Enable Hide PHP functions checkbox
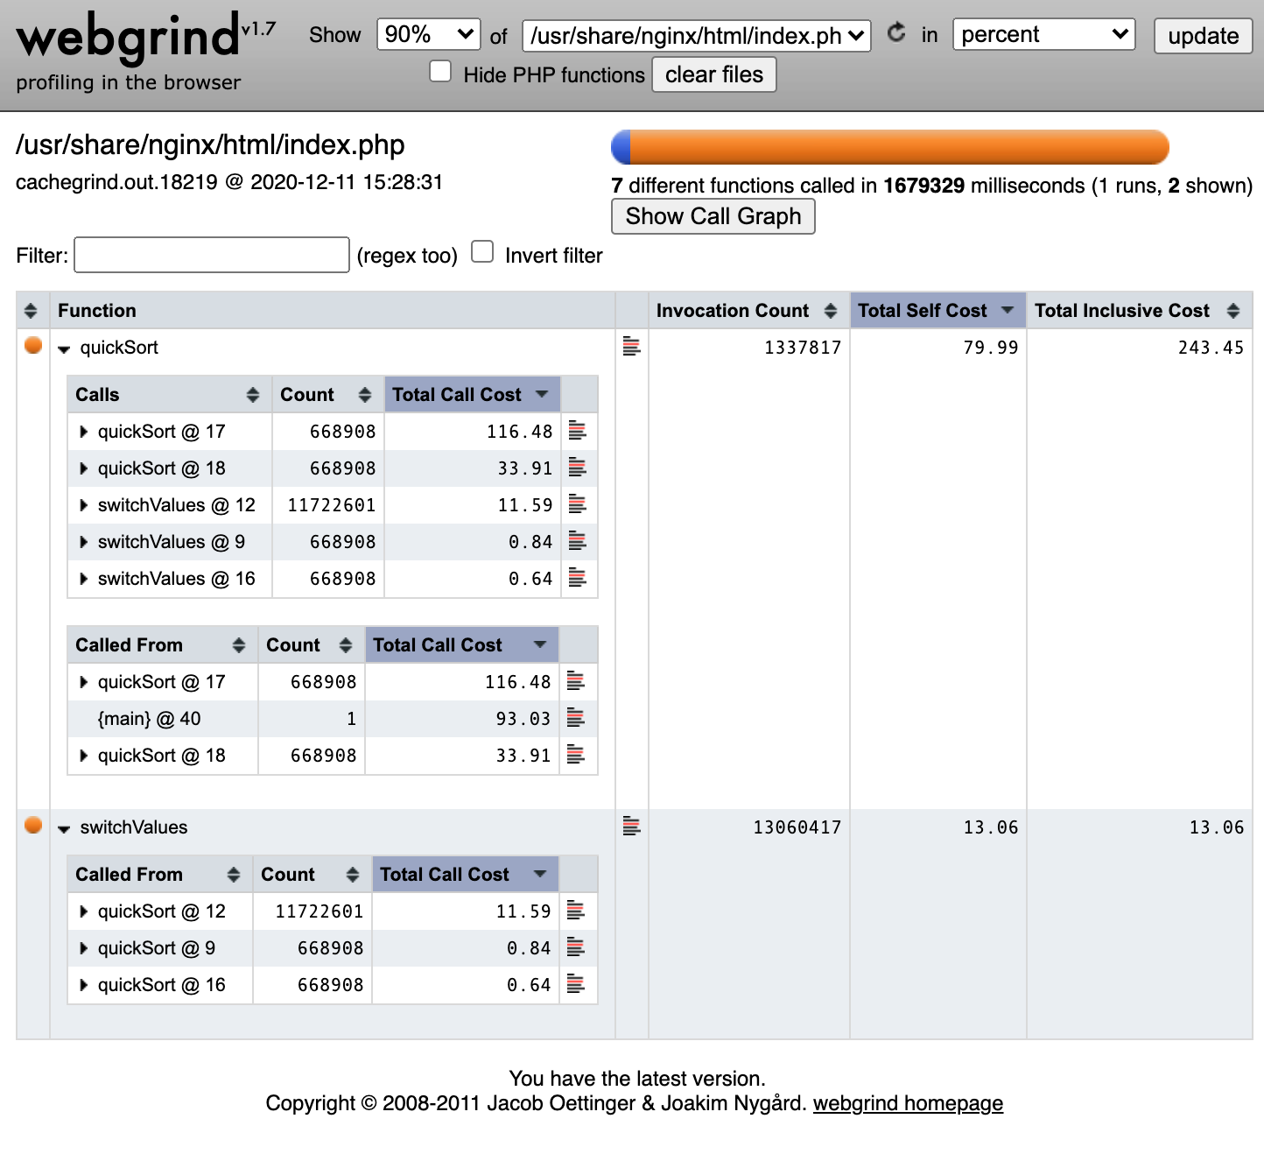Screen dimensions: 1264x1168 pyautogui.click(x=441, y=72)
